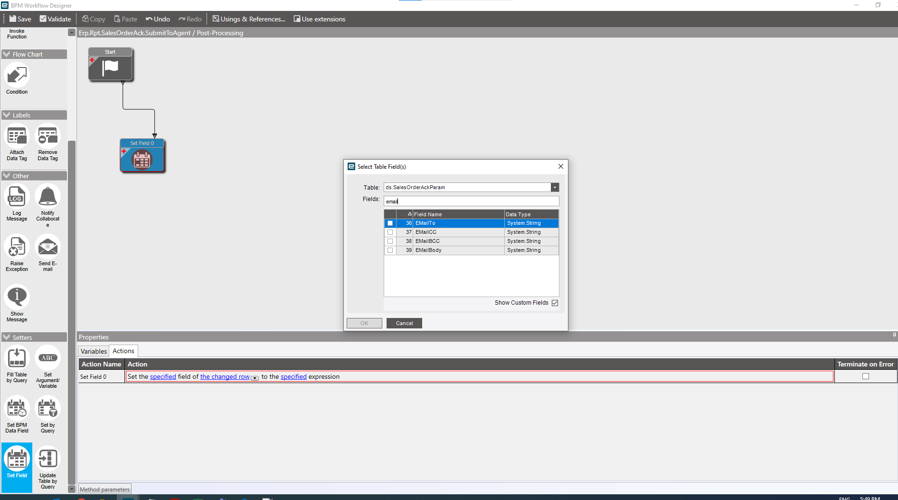Collapse the Setters section
The width and height of the screenshot is (898, 500).
coord(7,337)
